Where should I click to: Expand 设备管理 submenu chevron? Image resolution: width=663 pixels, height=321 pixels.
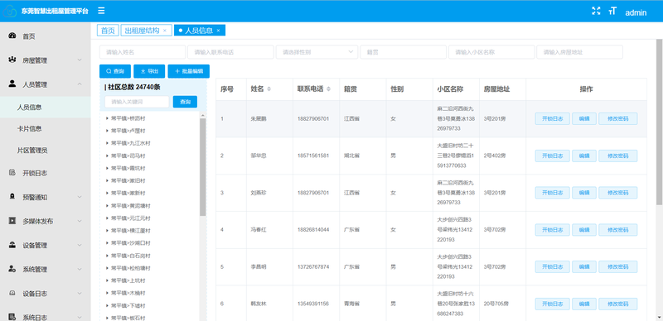pyautogui.click(x=80, y=246)
